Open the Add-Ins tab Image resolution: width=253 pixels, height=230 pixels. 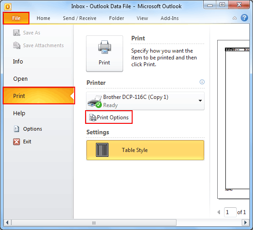[170, 18]
